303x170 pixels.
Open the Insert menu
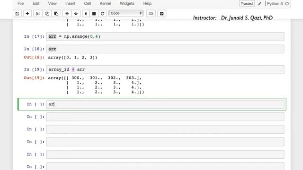coord(71,3)
